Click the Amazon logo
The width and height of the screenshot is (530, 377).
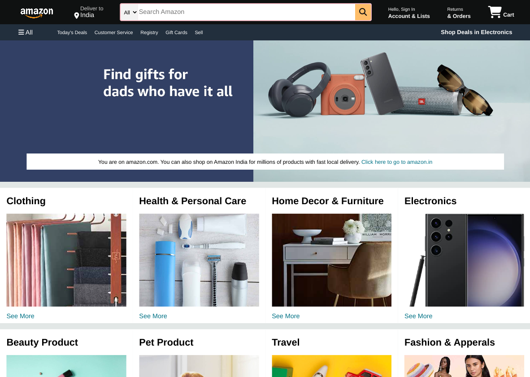click(x=37, y=13)
